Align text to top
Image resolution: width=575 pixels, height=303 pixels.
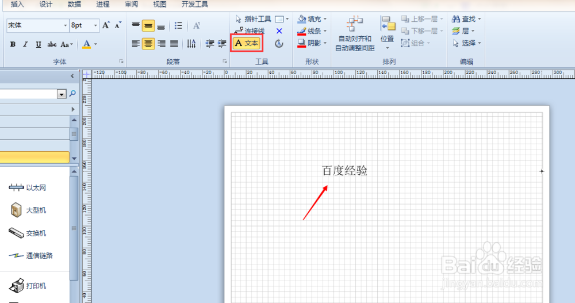[x=136, y=25]
